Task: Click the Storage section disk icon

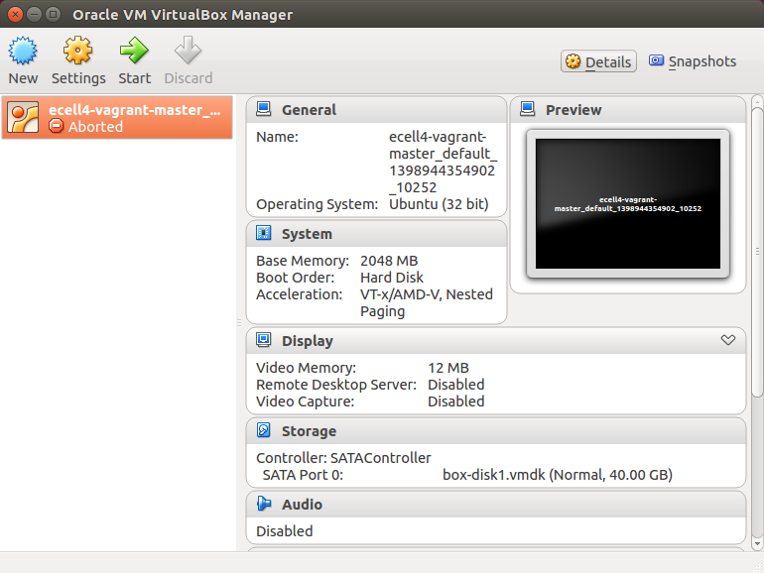Action: pos(264,430)
